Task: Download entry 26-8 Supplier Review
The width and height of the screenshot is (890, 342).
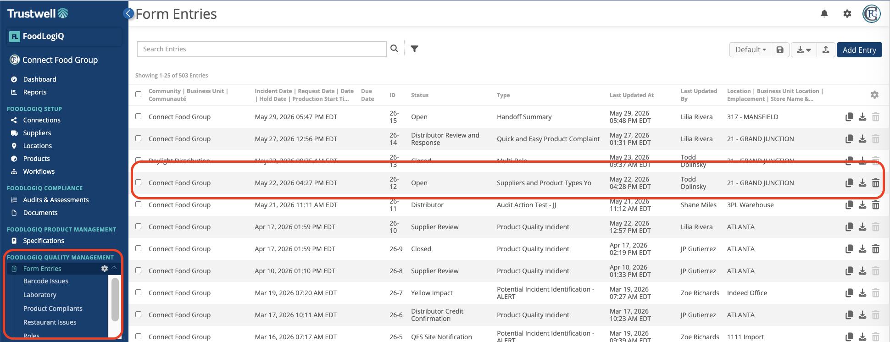Action: tap(862, 271)
